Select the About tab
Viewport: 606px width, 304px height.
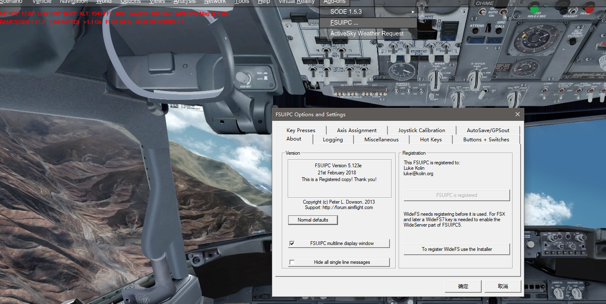pos(294,139)
